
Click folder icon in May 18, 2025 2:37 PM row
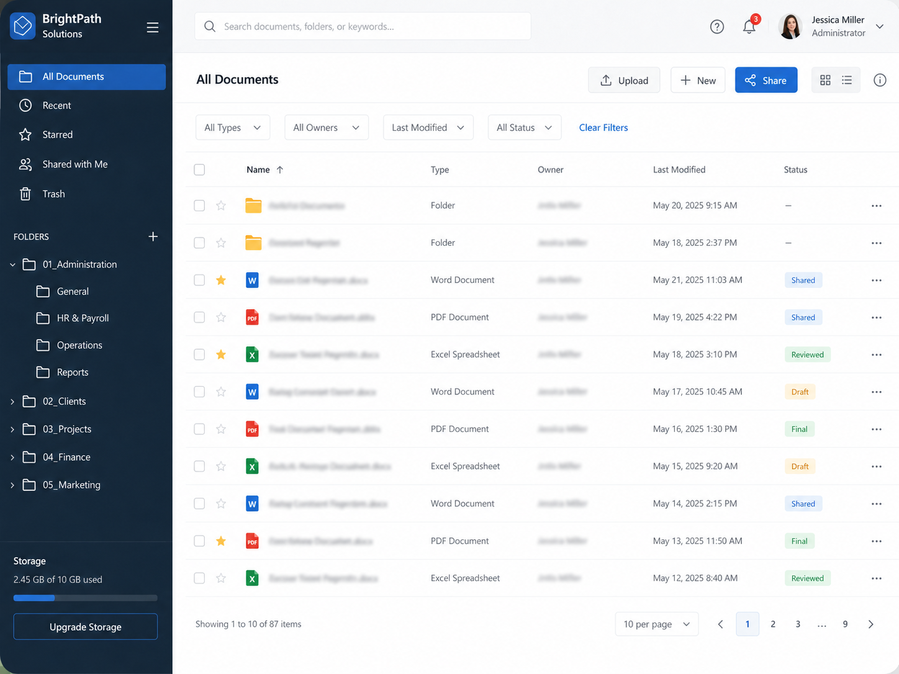[x=253, y=243]
